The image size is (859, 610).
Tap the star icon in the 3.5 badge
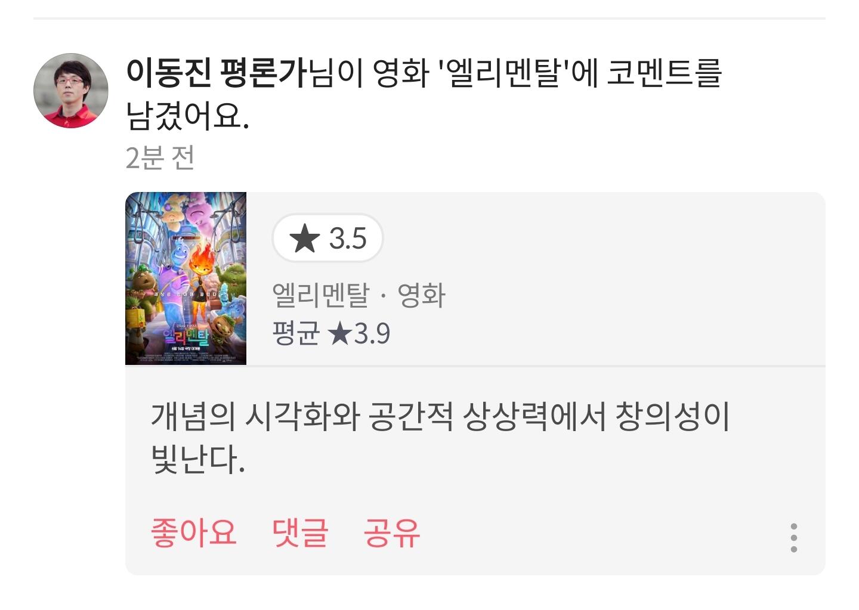point(304,239)
